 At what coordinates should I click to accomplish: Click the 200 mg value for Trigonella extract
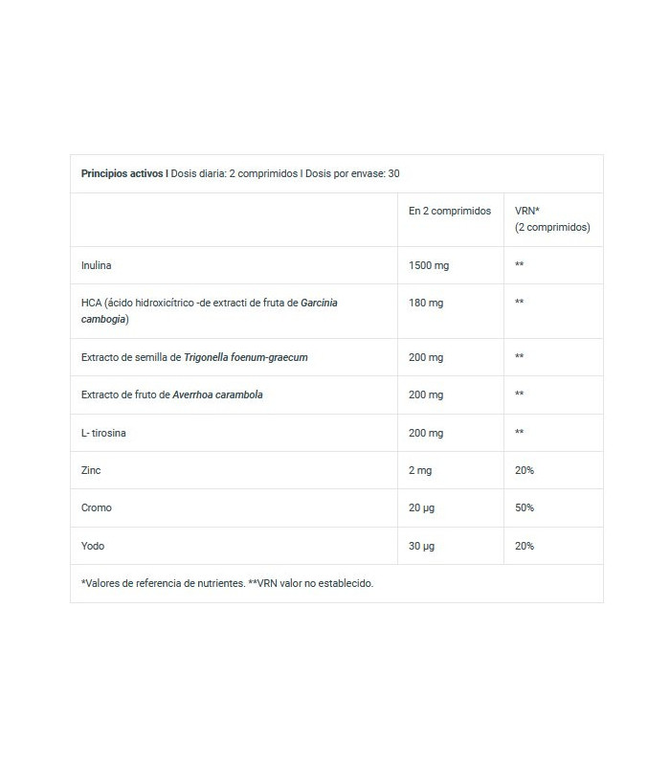pos(426,357)
